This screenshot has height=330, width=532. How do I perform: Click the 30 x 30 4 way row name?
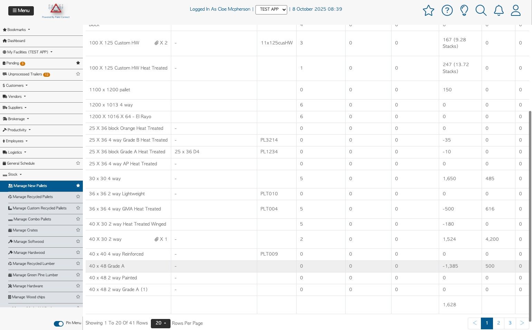[105, 179]
